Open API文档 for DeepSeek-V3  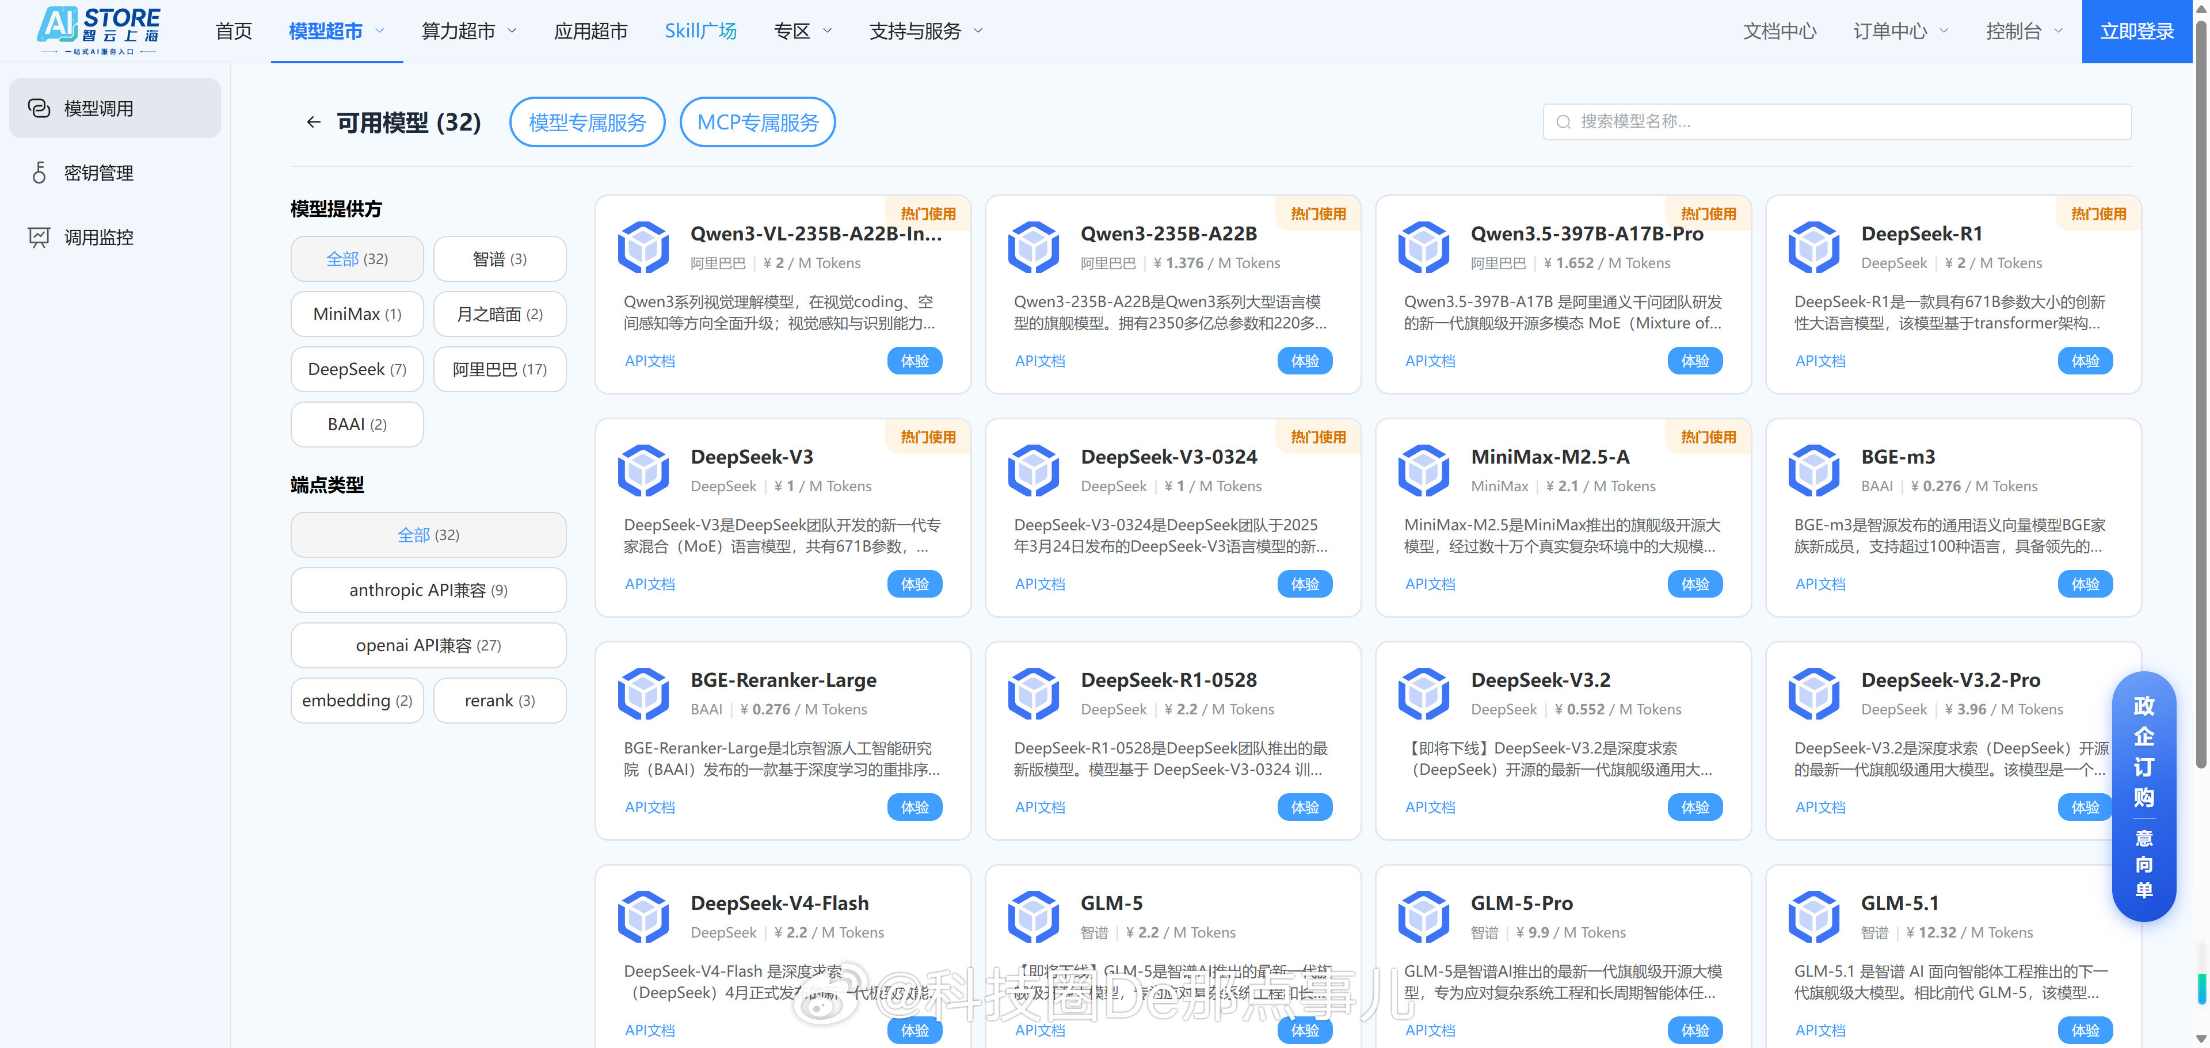tap(649, 584)
